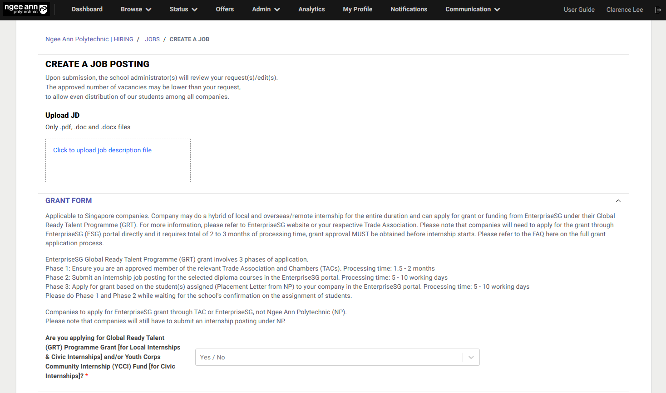Open the Browse dropdown menu
The height and width of the screenshot is (393, 666).
click(136, 9)
